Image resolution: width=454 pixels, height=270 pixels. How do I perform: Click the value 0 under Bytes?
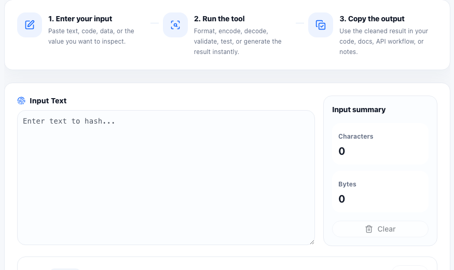[341, 199]
